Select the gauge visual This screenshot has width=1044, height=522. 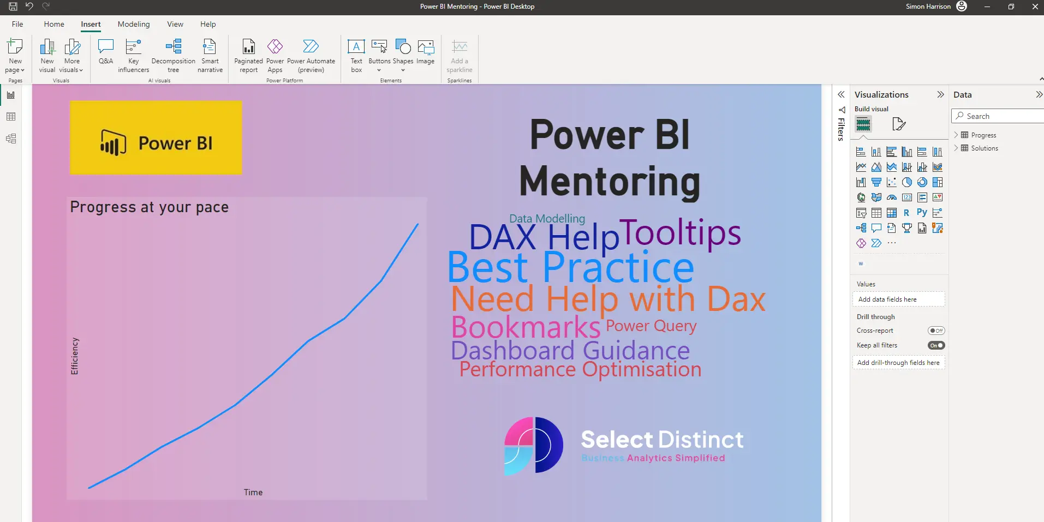891,197
